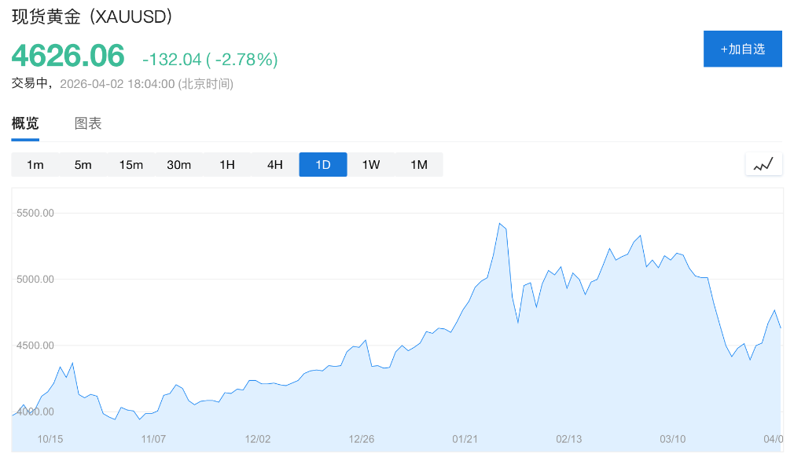Viewport: 805px width, 461px height.
Task: Switch to the 1M timeframe
Action: click(418, 165)
